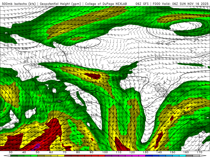
Task: Click the 50 value on the color scale
Action: [x=38, y=152]
